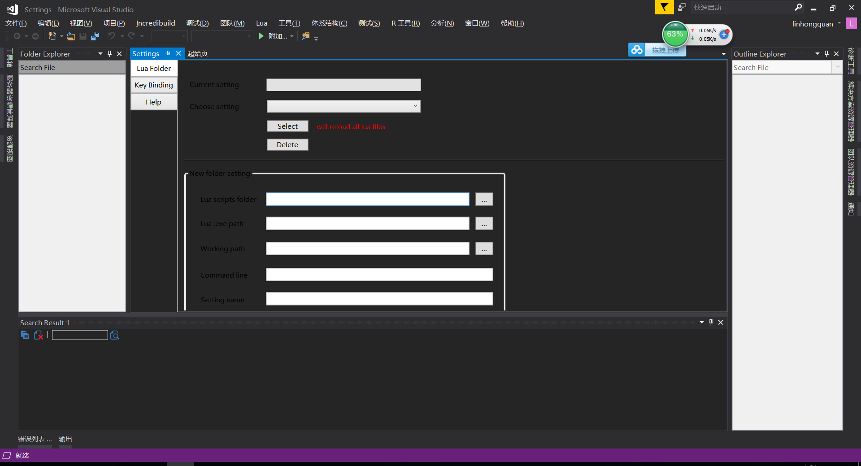The image size is (861, 466).
Task: Select the Lua Folder settings tab
Action: 154,68
